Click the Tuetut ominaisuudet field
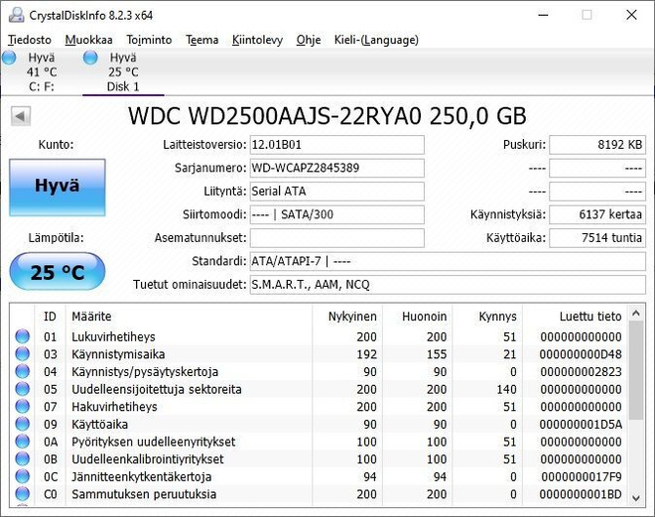The image size is (655, 517). (x=448, y=285)
